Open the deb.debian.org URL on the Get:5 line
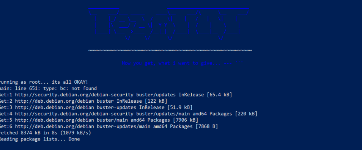This screenshot has width=362, height=150. [55, 120]
